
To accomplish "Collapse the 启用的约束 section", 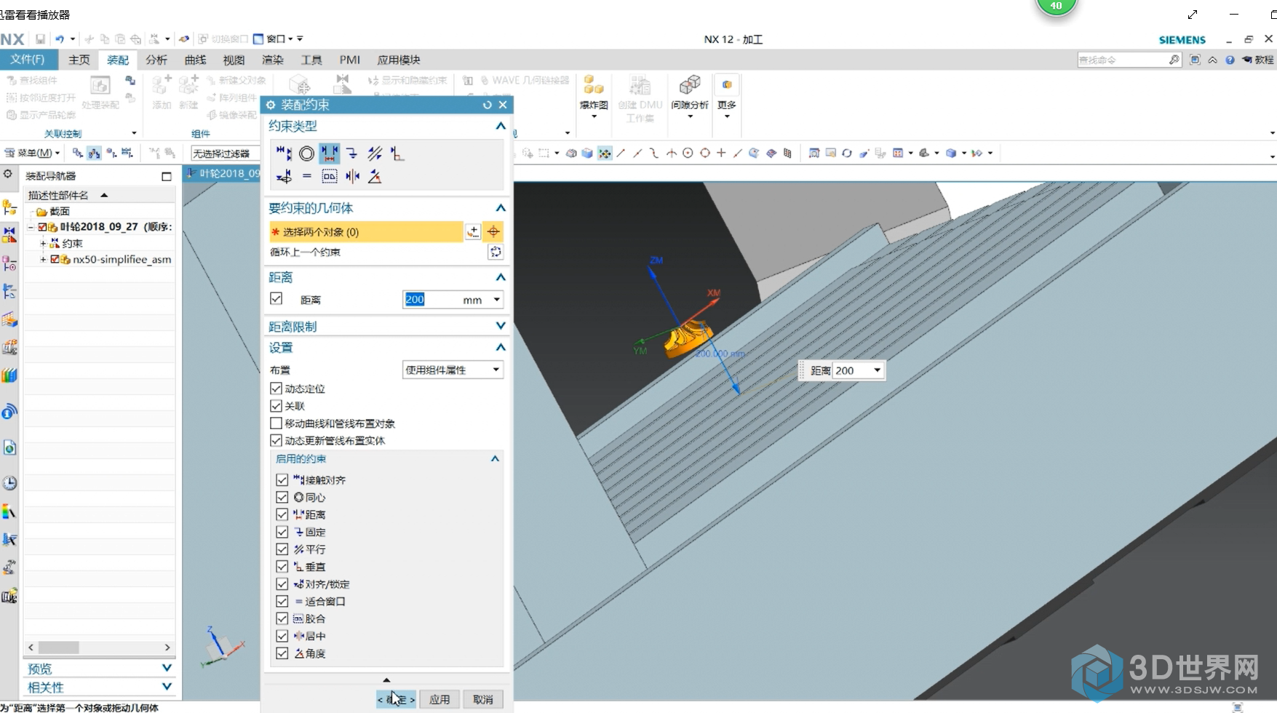I will tap(495, 458).
